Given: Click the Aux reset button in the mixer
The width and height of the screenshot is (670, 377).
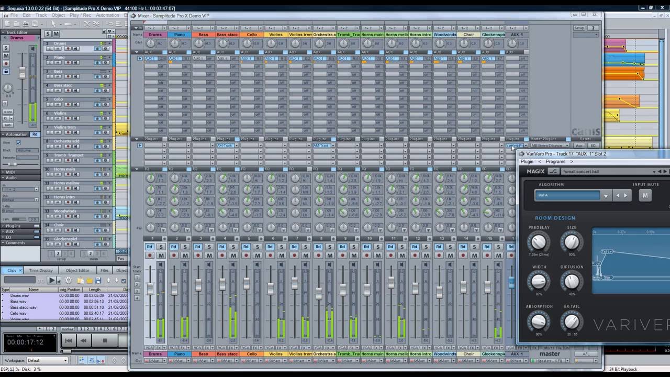Looking at the screenshot, I should 579,146.
